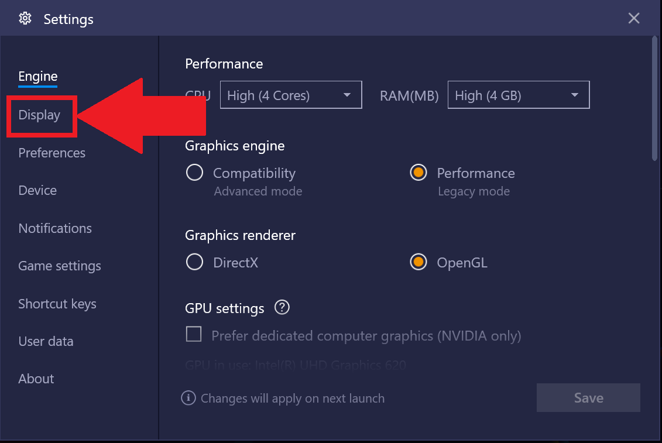Go to Notifications settings
The width and height of the screenshot is (662, 443).
tap(55, 228)
